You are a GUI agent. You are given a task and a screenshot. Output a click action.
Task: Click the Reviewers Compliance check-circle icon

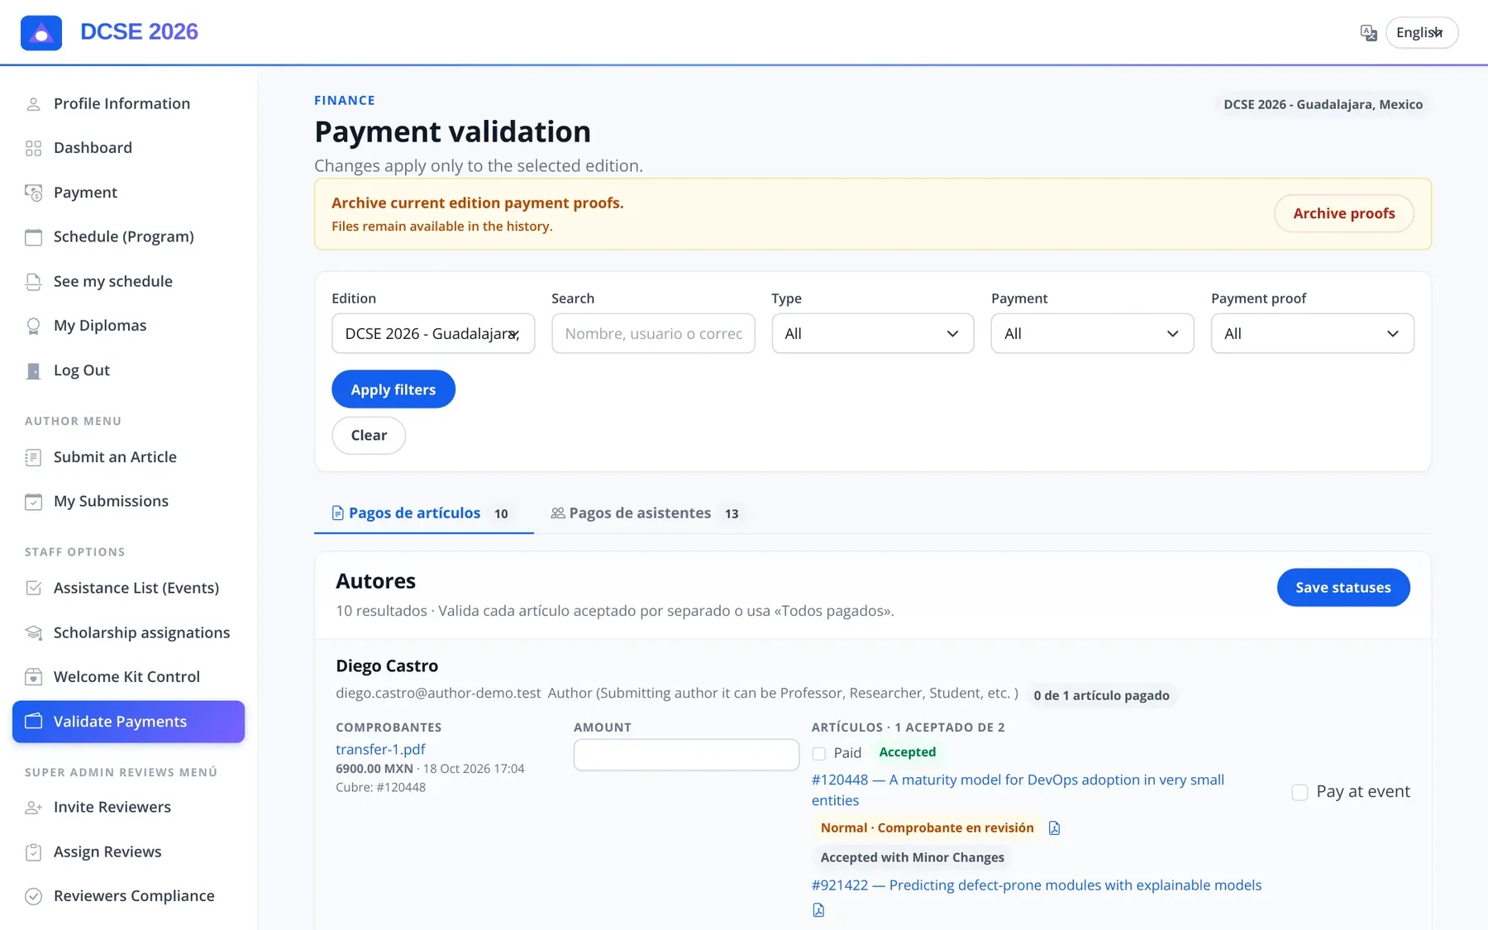[x=33, y=896]
